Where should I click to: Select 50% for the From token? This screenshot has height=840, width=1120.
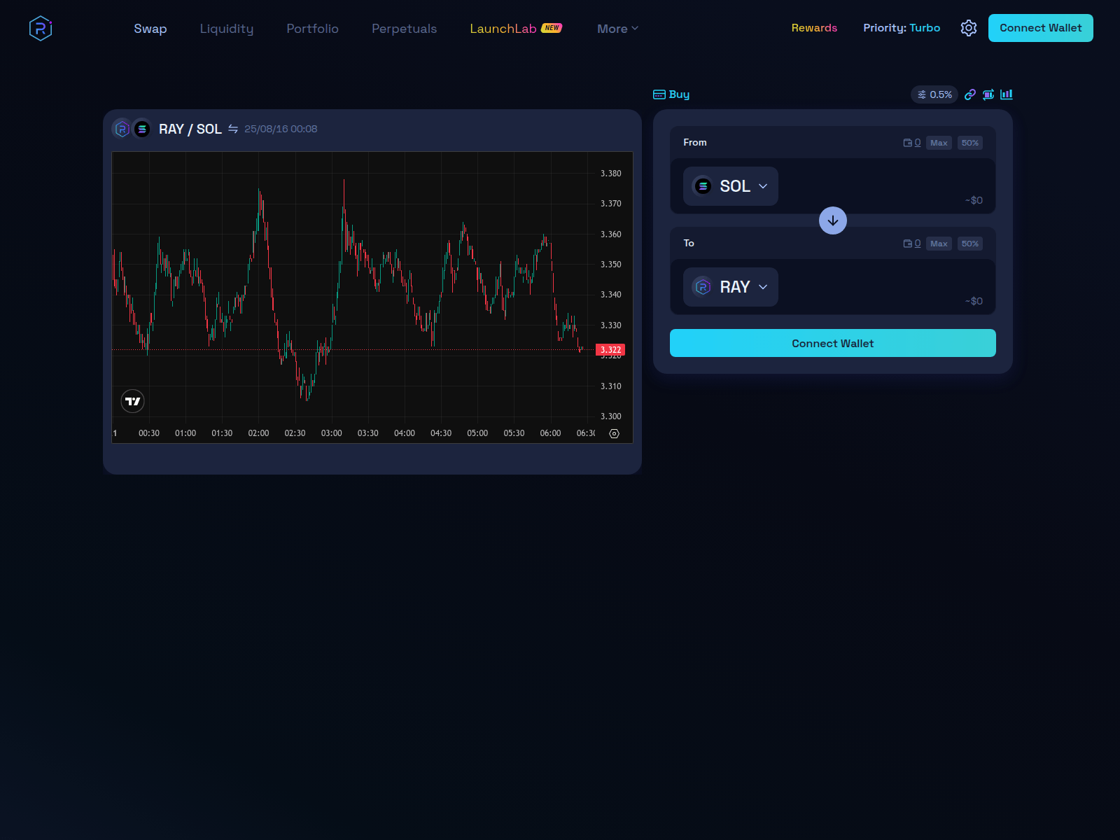coord(969,143)
